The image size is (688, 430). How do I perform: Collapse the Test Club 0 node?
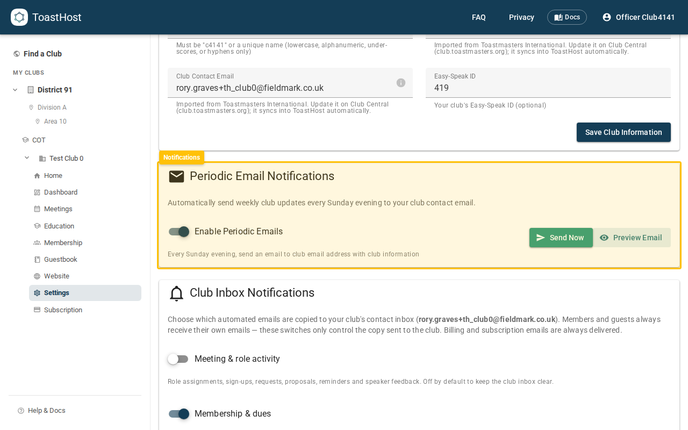tap(27, 158)
